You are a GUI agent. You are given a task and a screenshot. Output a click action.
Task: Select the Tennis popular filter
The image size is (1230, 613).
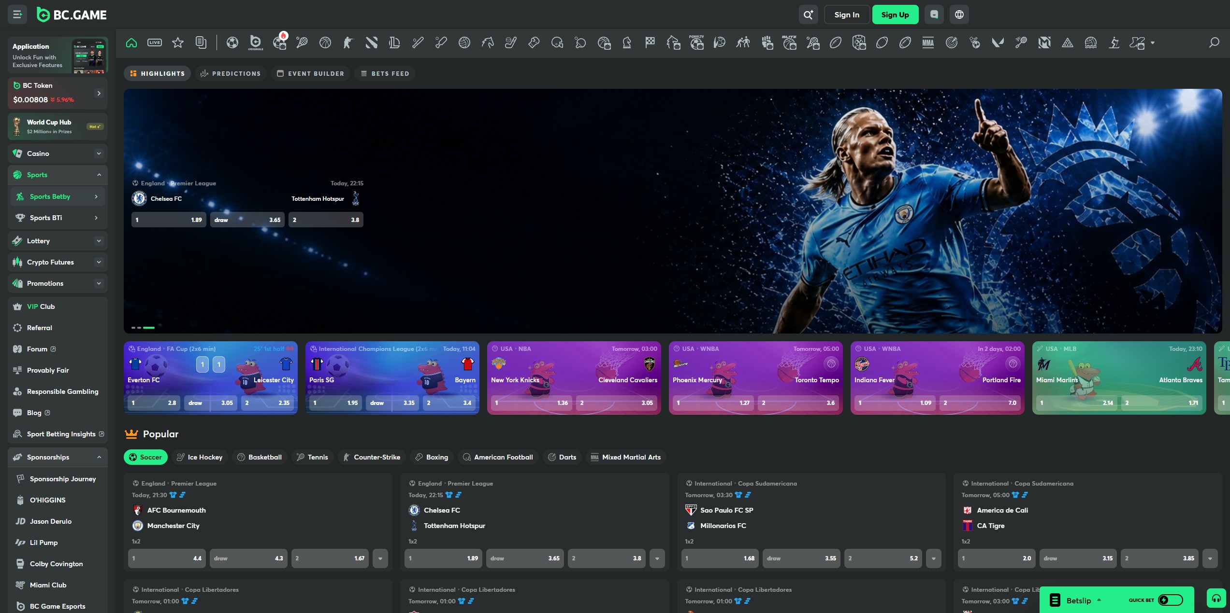pos(312,457)
